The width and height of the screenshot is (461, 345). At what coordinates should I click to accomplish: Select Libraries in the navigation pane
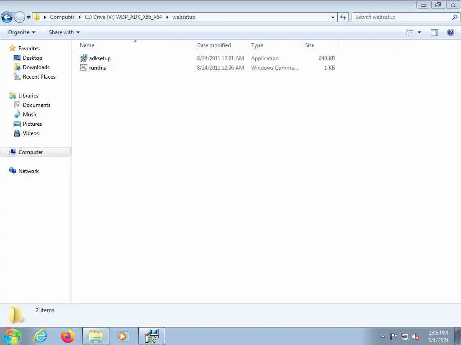[28, 95]
